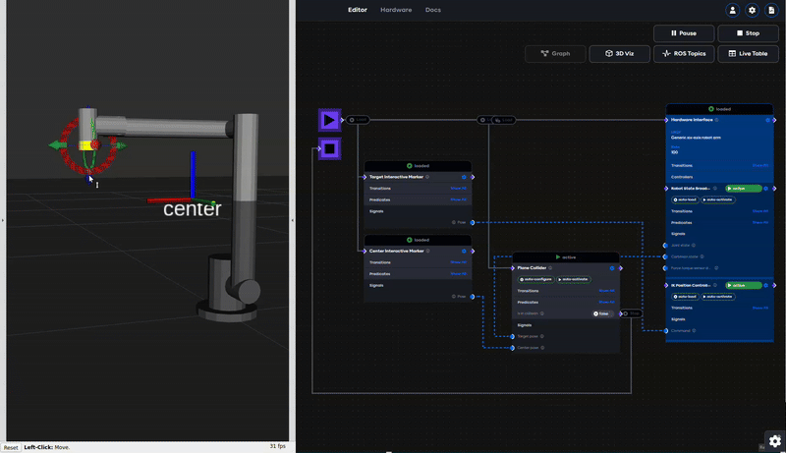Click info icon beside Hardware Interface title
Screen dimensions: 786x453
[x=717, y=120]
